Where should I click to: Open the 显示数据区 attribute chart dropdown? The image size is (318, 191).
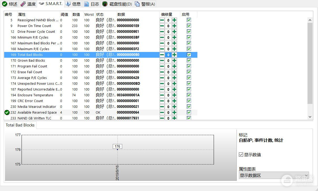[x=274, y=176]
